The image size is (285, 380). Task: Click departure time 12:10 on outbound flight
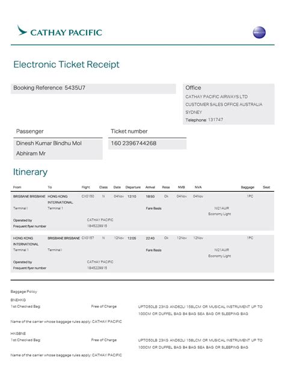[132, 196]
